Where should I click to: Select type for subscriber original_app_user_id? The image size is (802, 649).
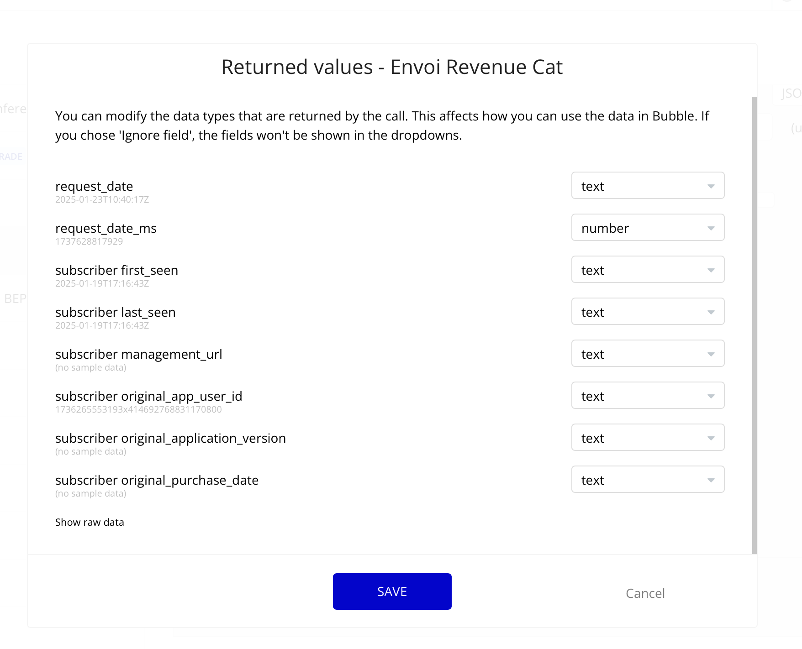648,395
